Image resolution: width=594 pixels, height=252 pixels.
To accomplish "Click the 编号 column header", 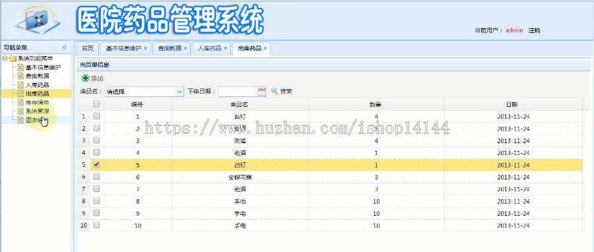I will [x=137, y=104].
